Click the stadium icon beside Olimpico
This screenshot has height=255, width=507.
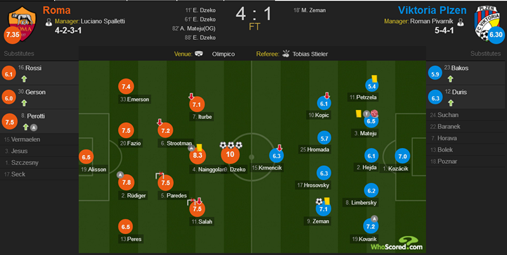200,54
